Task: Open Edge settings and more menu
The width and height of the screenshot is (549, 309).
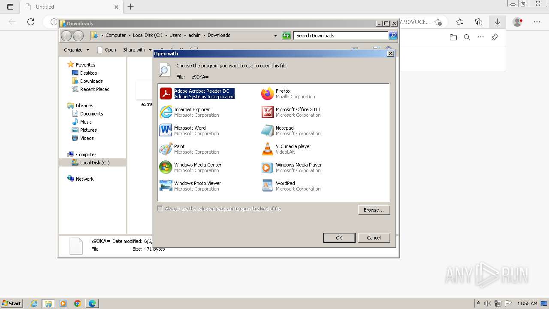Action: 537,22
